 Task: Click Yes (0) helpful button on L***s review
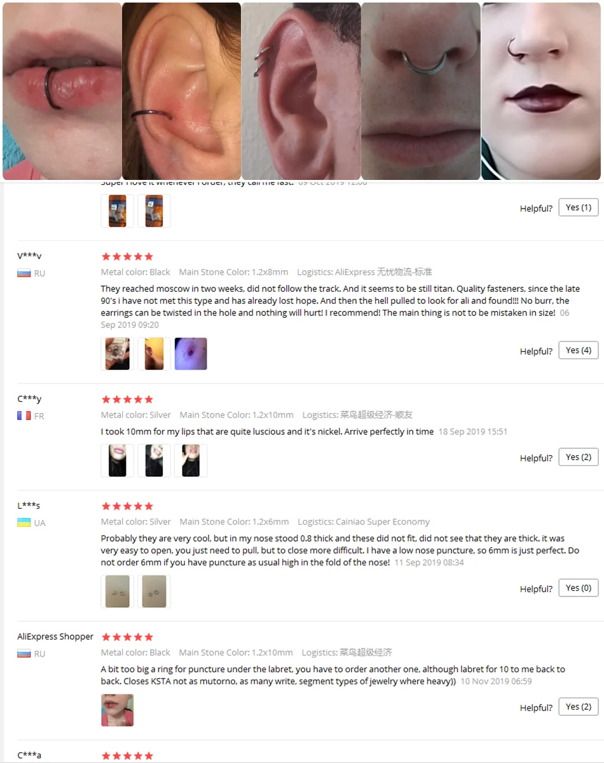tap(579, 588)
